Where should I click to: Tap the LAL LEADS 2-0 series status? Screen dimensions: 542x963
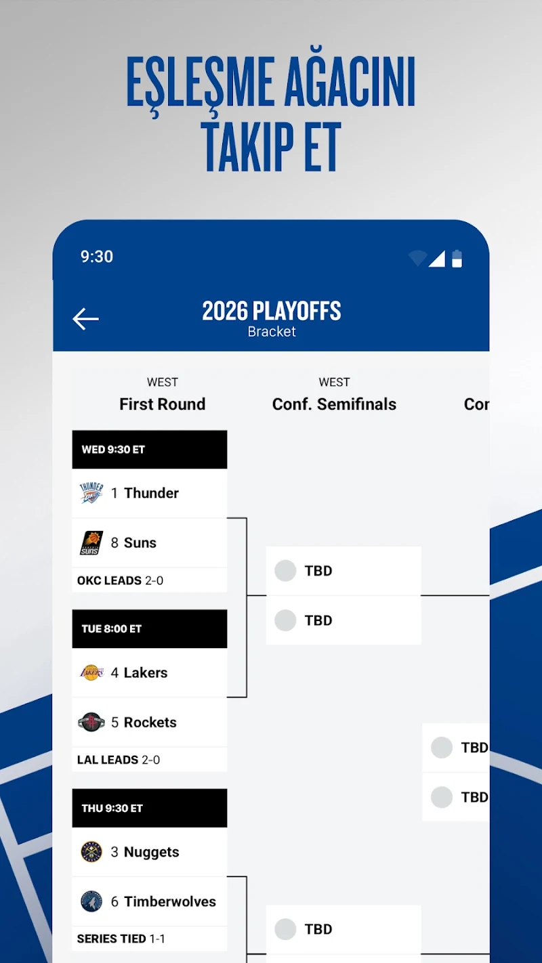click(119, 760)
